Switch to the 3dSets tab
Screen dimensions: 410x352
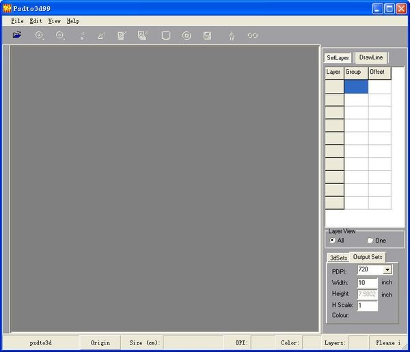point(338,258)
